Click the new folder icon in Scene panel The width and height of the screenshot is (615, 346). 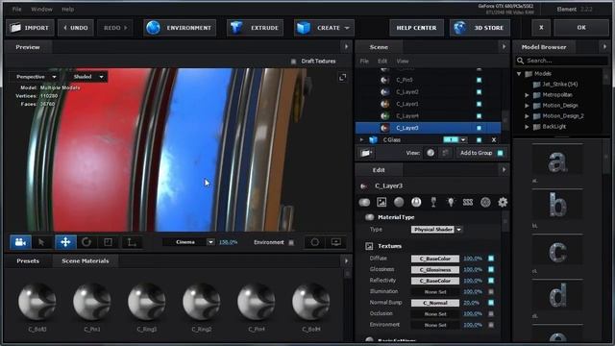[x=366, y=153]
